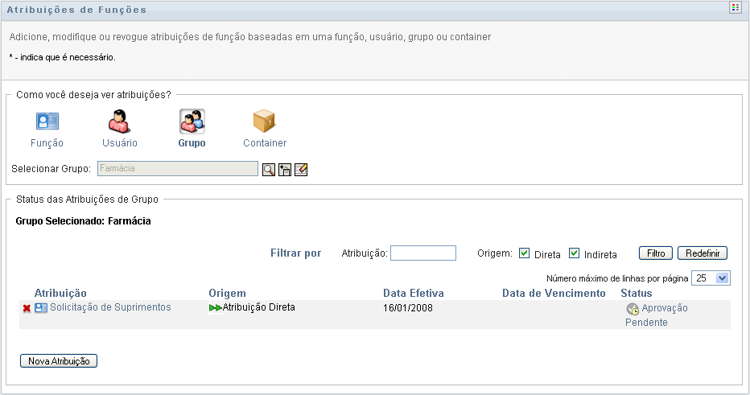Screen dimensions: 750x395
Task: Uncheck the Indireta origin checkbox
Action: tap(574, 253)
